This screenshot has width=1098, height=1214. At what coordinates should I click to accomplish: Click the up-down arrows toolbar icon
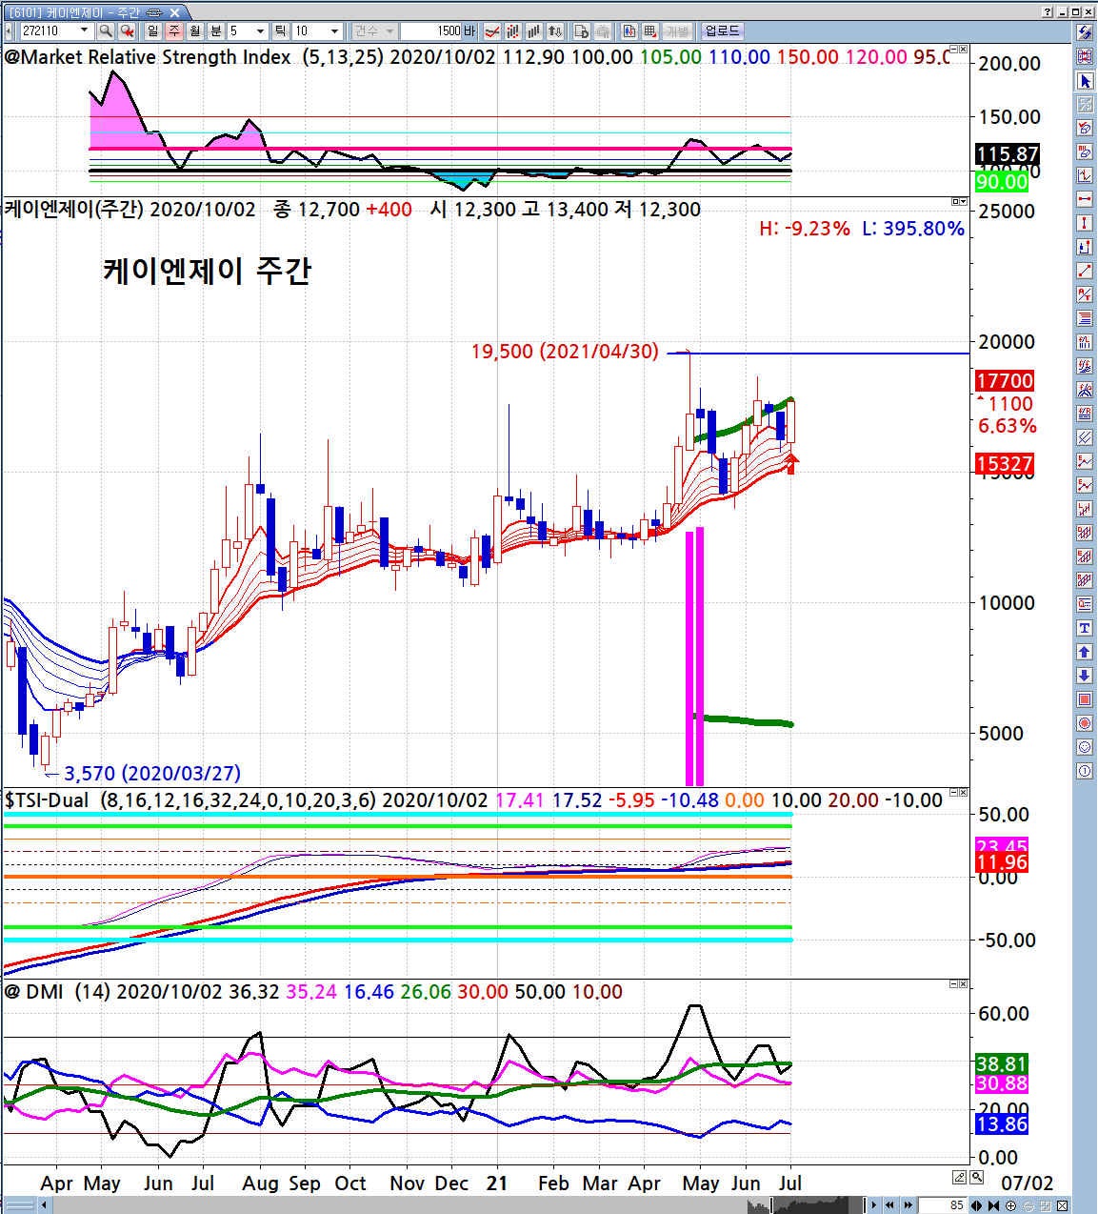556,30
